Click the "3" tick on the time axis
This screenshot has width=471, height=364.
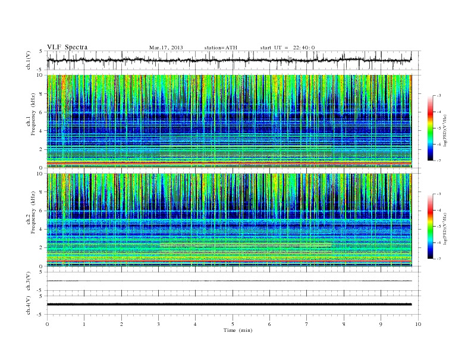click(158, 324)
